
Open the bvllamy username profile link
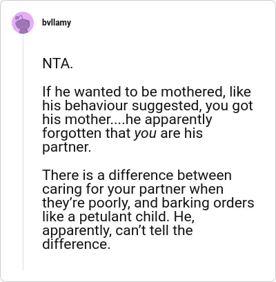57,23
